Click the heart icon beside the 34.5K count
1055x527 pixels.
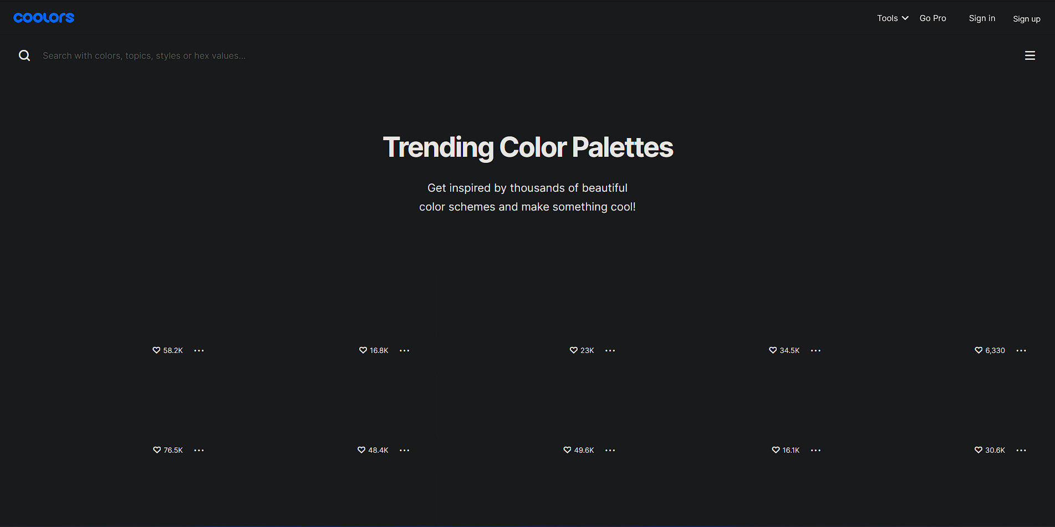pyautogui.click(x=773, y=350)
